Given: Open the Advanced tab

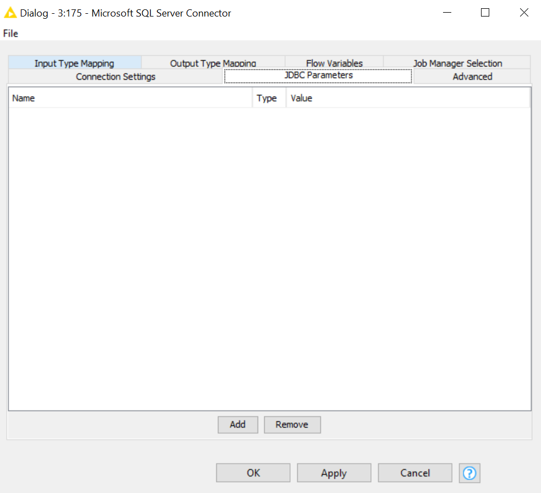Looking at the screenshot, I should pyautogui.click(x=472, y=77).
